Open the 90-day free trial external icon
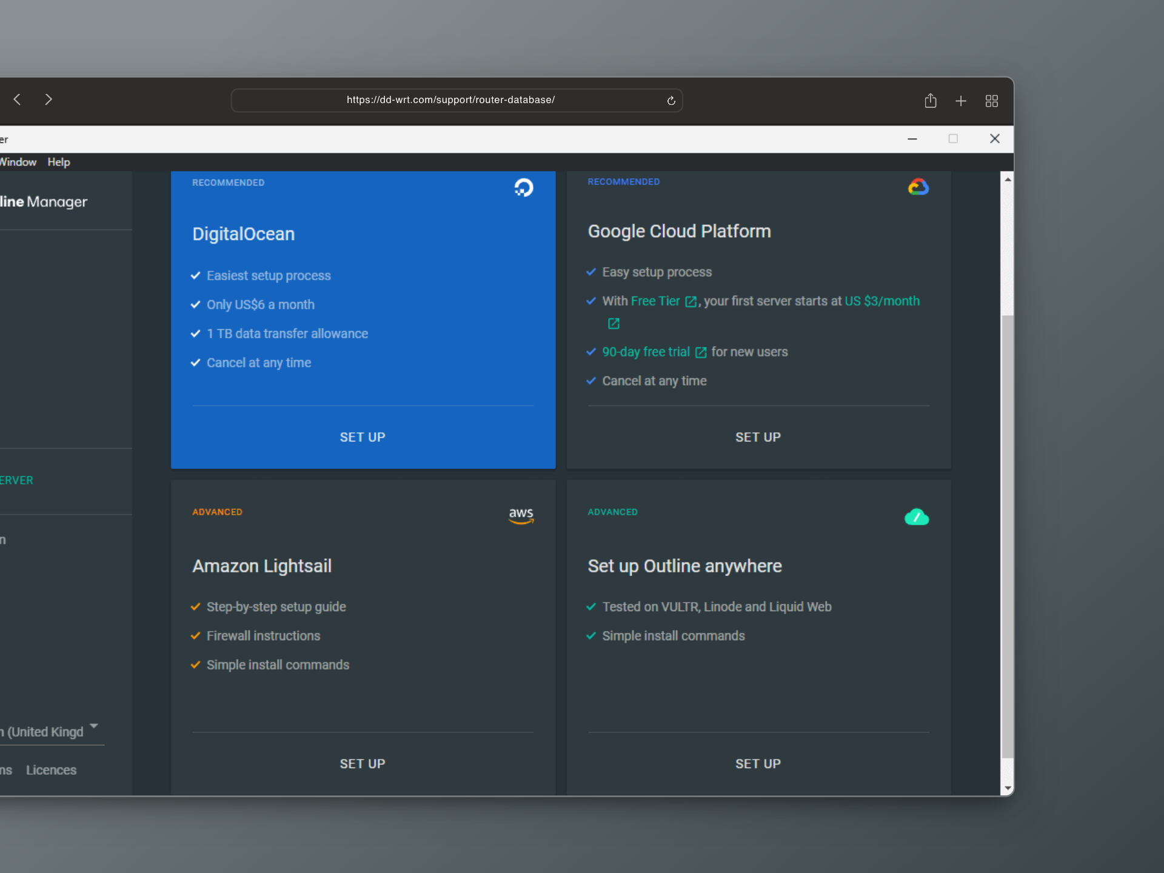The image size is (1164, 873). click(701, 353)
